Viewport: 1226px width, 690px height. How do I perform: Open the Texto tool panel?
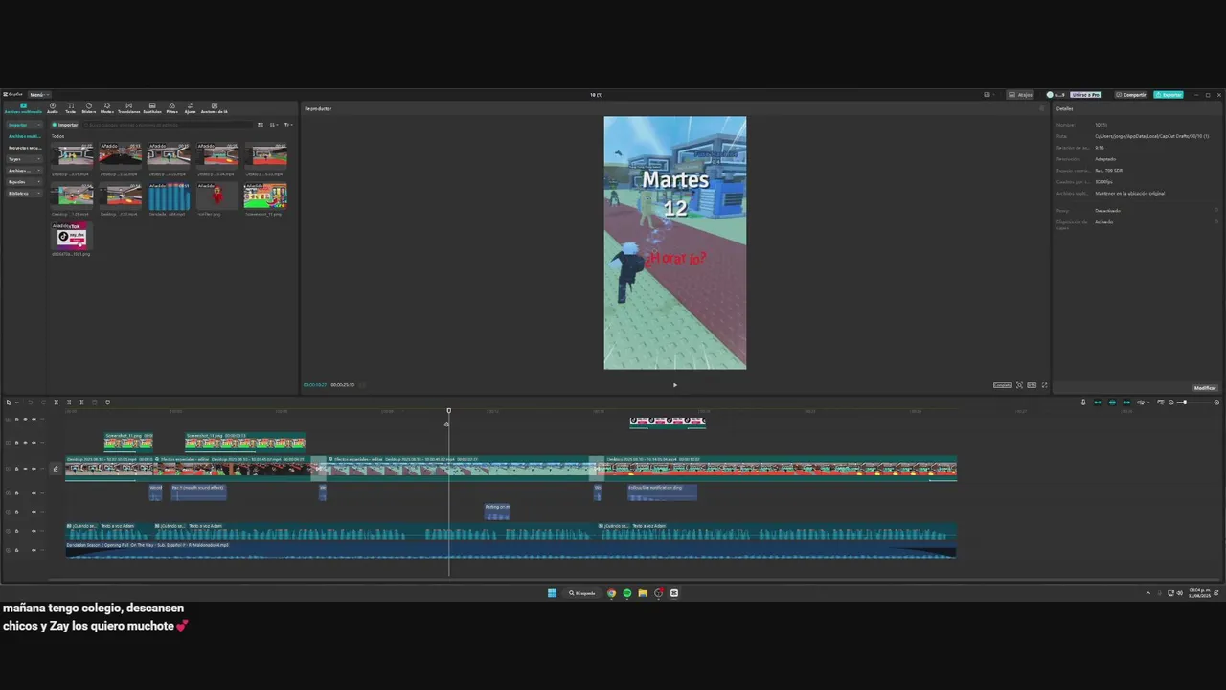click(71, 107)
